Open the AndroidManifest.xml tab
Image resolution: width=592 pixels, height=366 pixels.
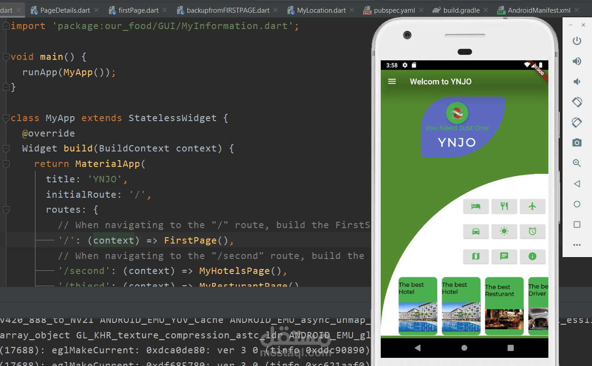pos(539,10)
